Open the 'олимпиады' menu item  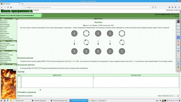(28, 15)
